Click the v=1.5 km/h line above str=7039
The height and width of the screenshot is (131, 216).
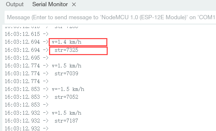pos(66,66)
